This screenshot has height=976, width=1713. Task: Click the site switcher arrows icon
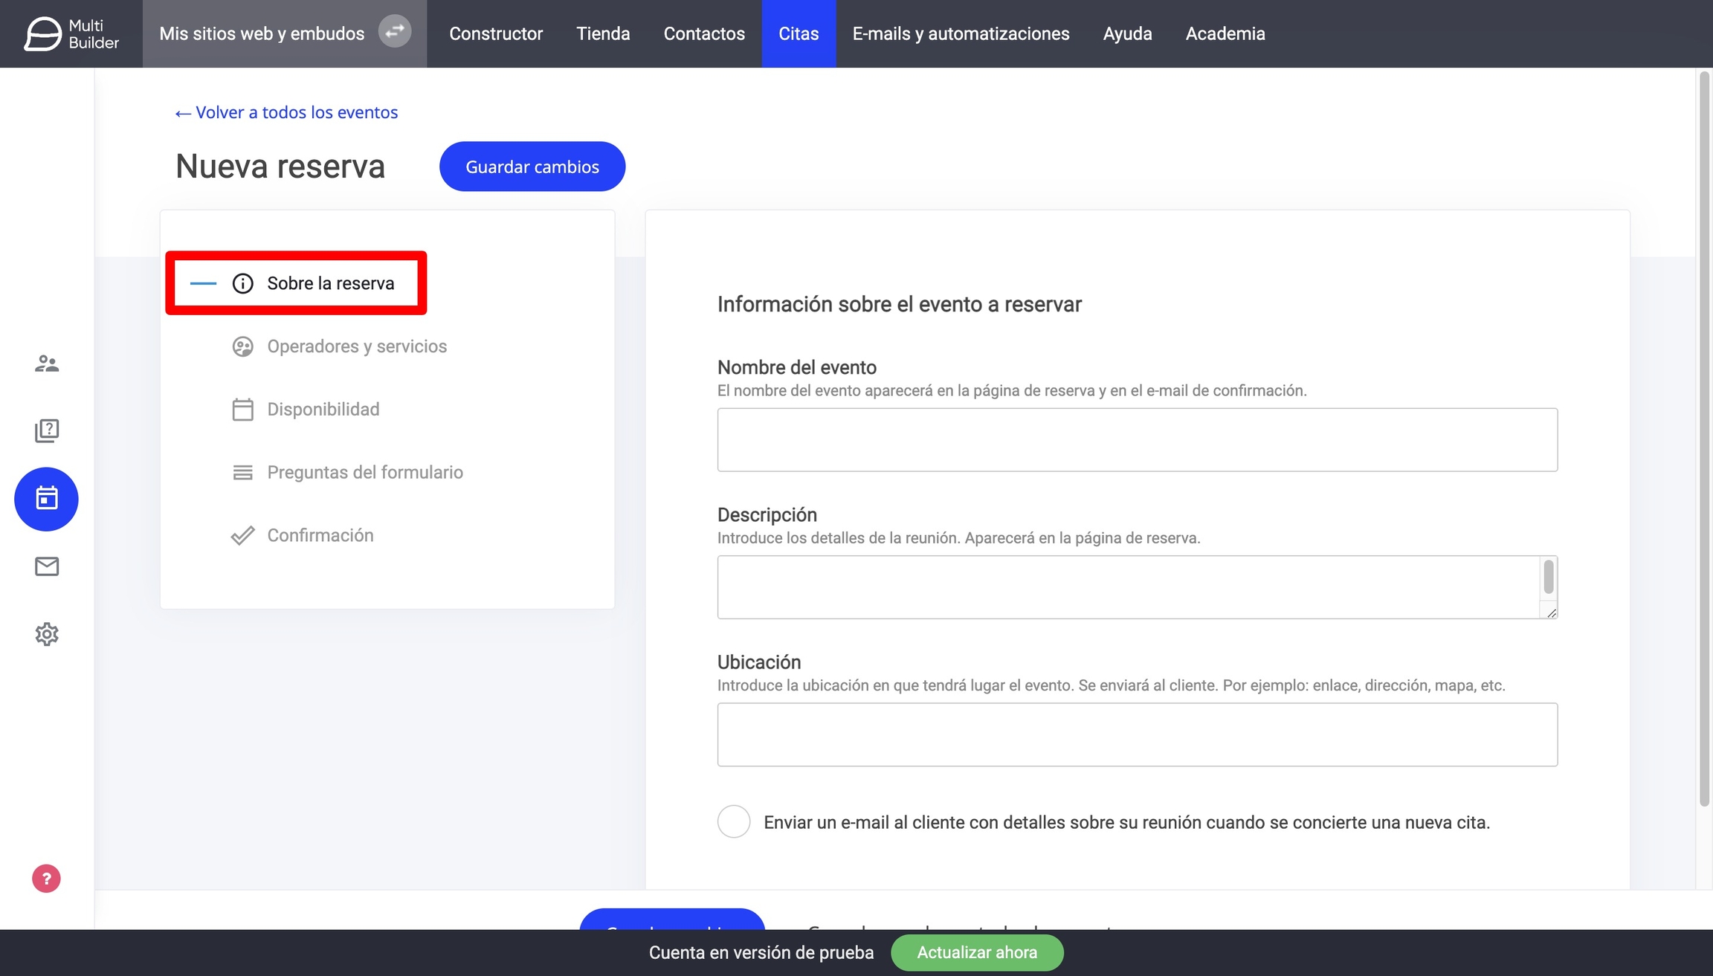pos(394,32)
